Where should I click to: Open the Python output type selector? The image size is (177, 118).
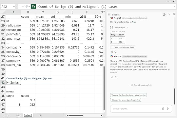[x=28, y=7]
